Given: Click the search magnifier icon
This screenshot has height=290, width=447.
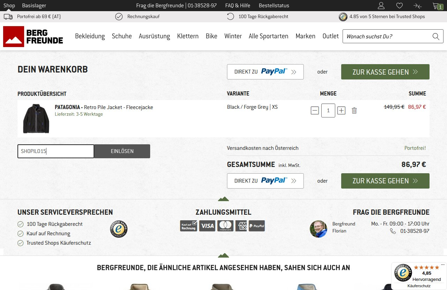Looking at the screenshot, I should [x=435, y=36].
